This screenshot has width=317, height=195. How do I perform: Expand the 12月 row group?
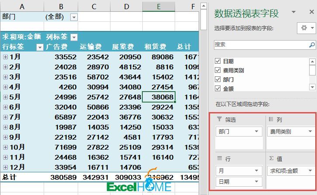pyautogui.click(x=6, y=168)
